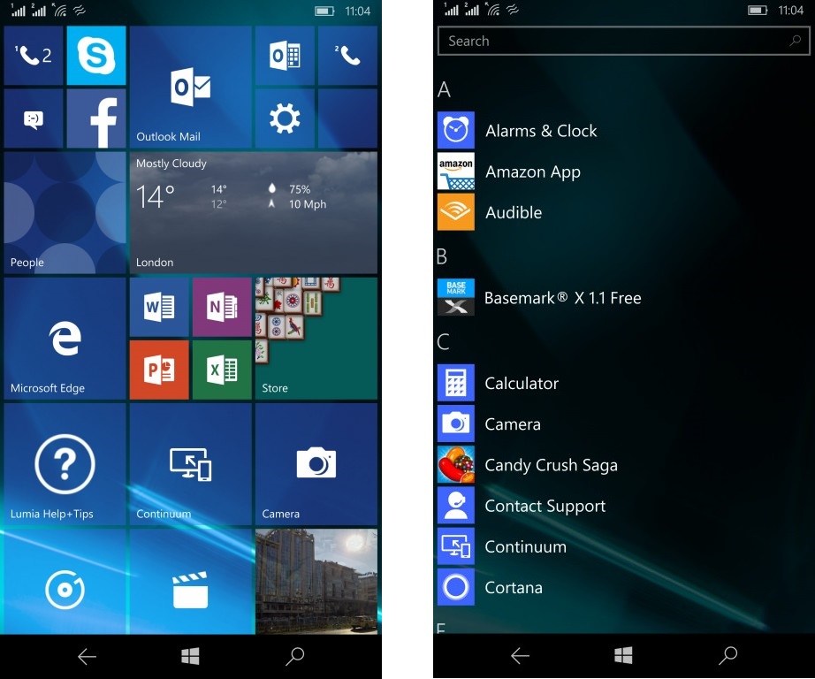Open the SIM 1 Phone tile with badge 2
Viewport: 815px width, 679px height.
point(34,56)
